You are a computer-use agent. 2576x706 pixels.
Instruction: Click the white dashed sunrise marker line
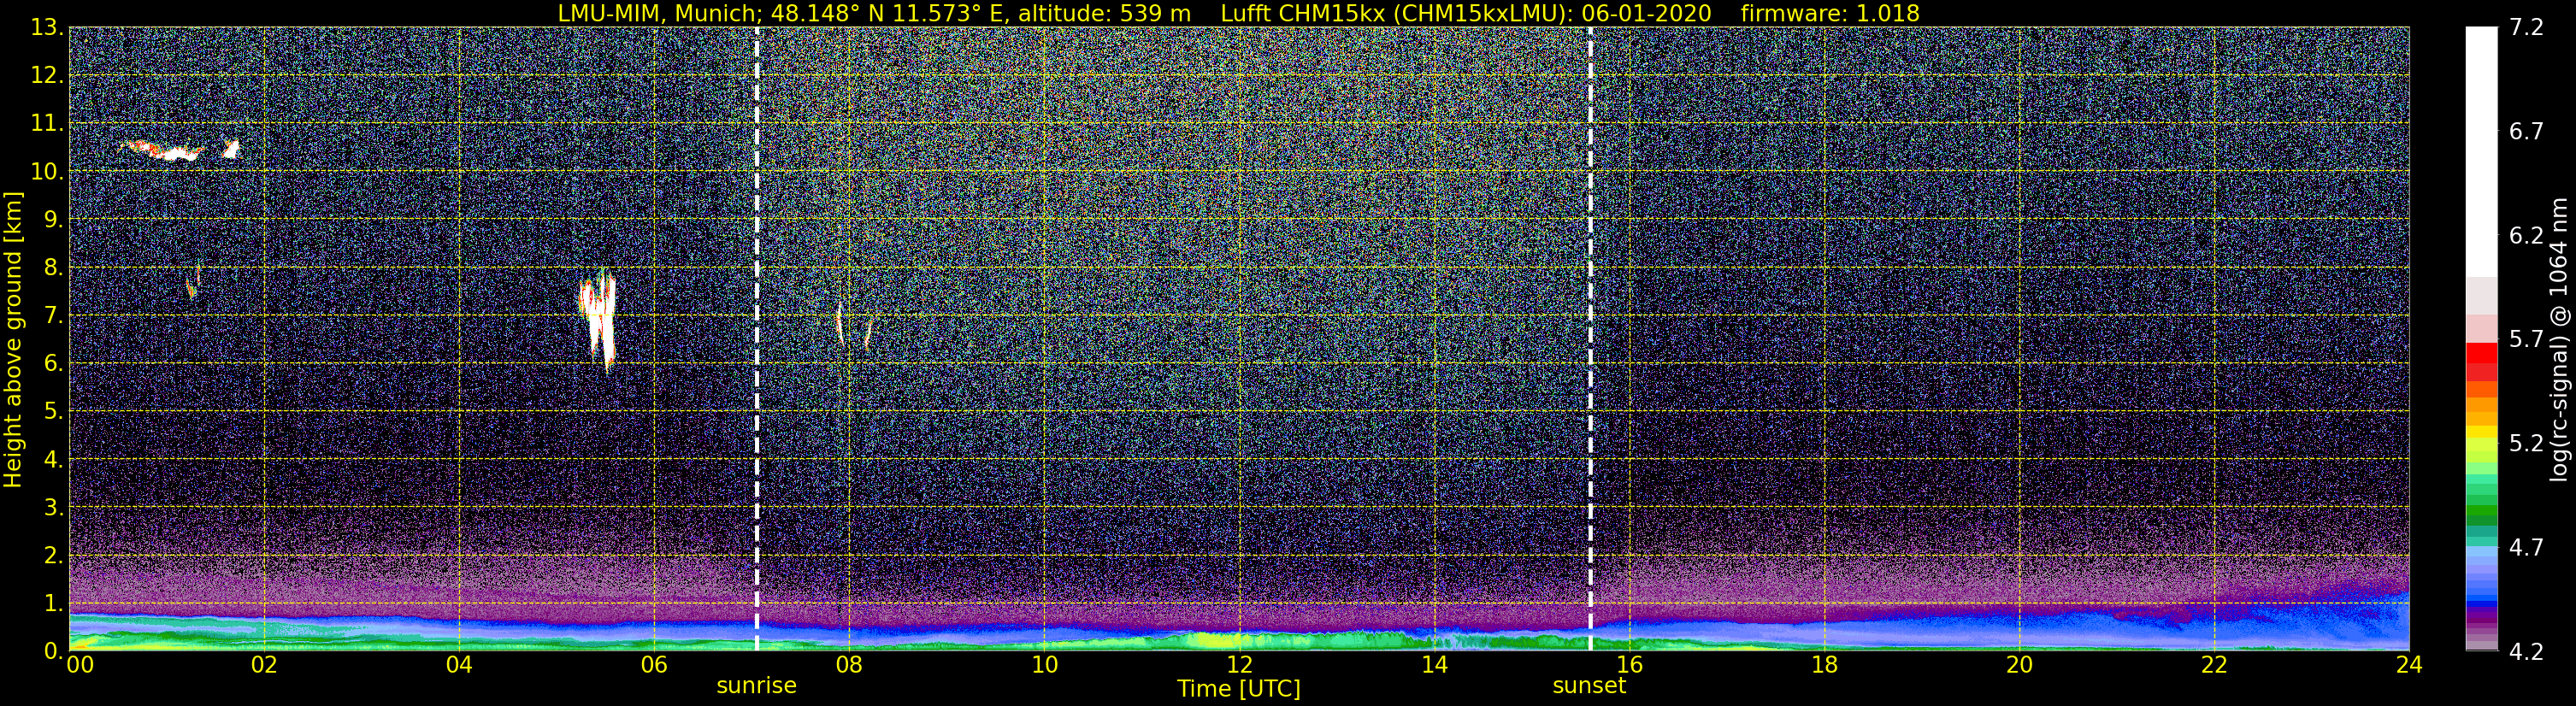757,339
